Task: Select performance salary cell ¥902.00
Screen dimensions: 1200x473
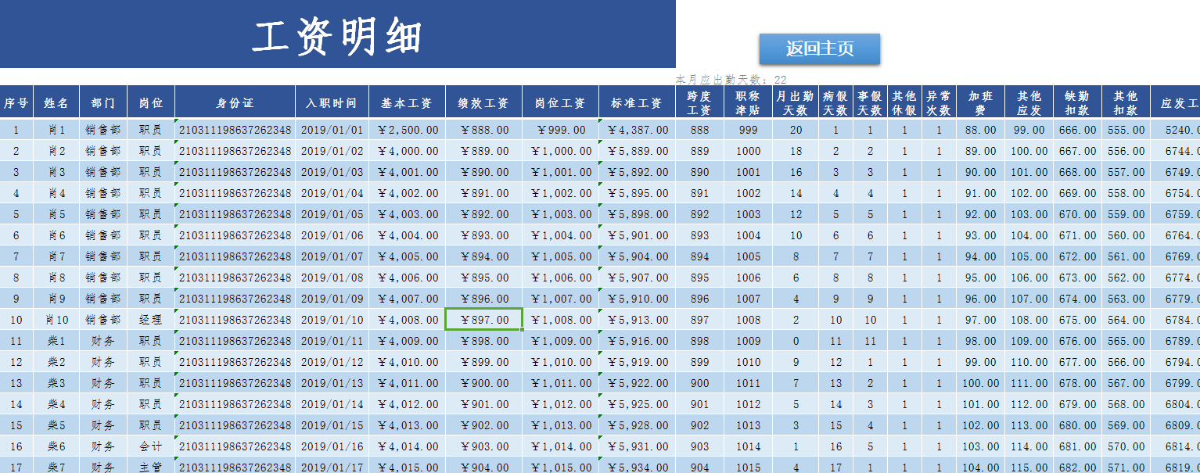Action: coord(483,425)
